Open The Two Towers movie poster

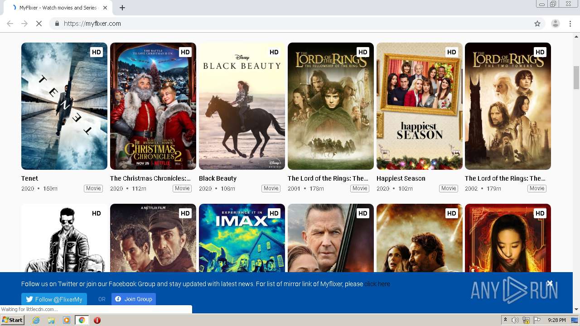(x=508, y=106)
